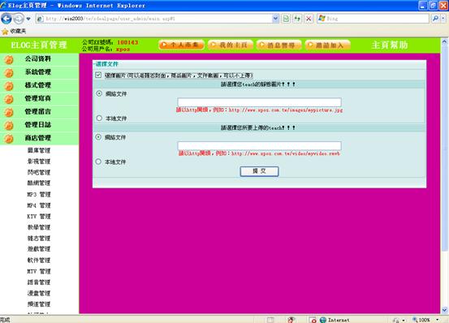Select the first 本地文件 radio button
449x323 pixels.
(99, 118)
